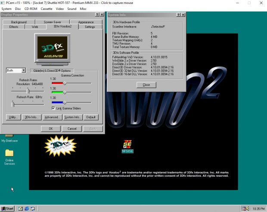Click the 3Dfx starburst logo on wallpaper
Image resolution: width=267 pixels, height=212 pixels.
(60, 146)
